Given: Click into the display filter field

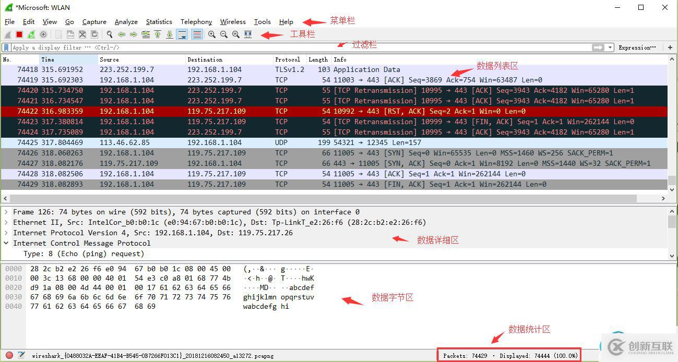Looking at the screenshot, I should [x=301, y=47].
